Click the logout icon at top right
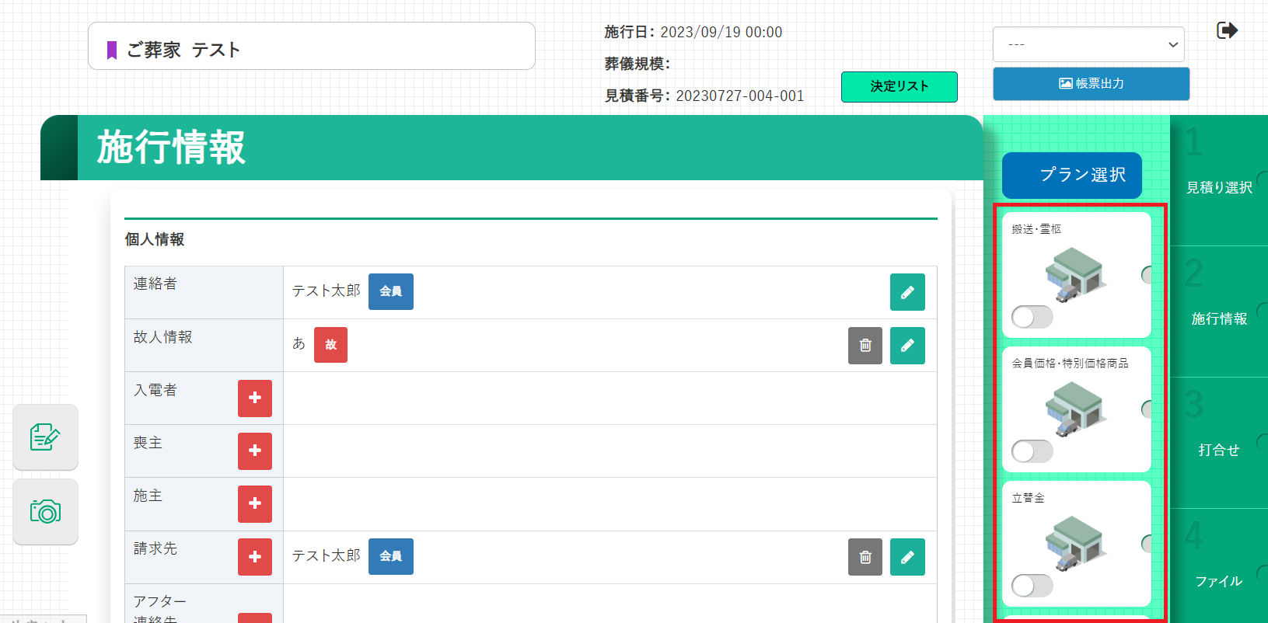 [1227, 30]
